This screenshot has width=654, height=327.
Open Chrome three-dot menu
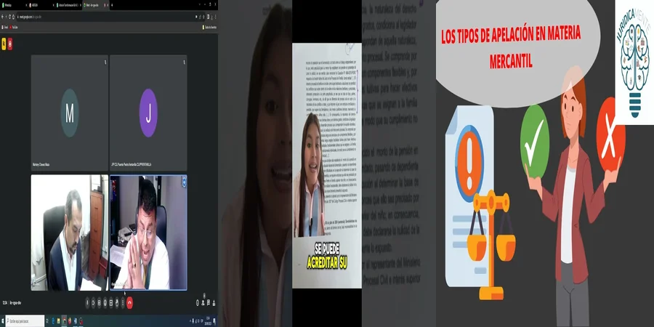click(215, 17)
